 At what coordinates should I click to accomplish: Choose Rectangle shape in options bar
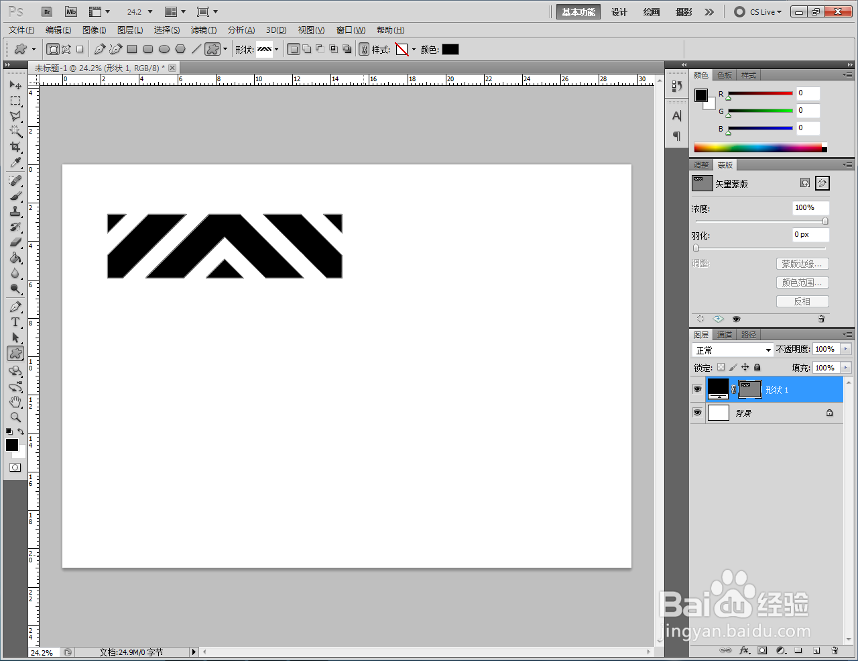(x=132, y=49)
